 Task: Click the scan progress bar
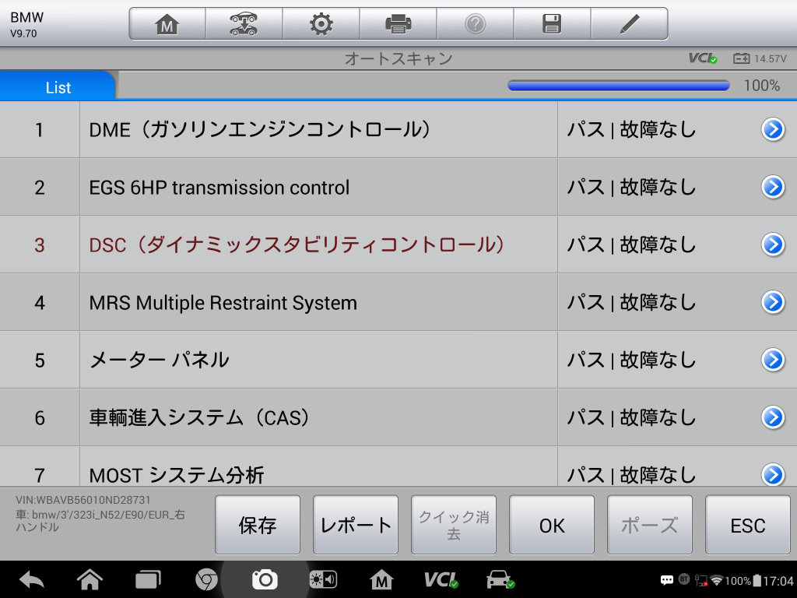[619, 86]
